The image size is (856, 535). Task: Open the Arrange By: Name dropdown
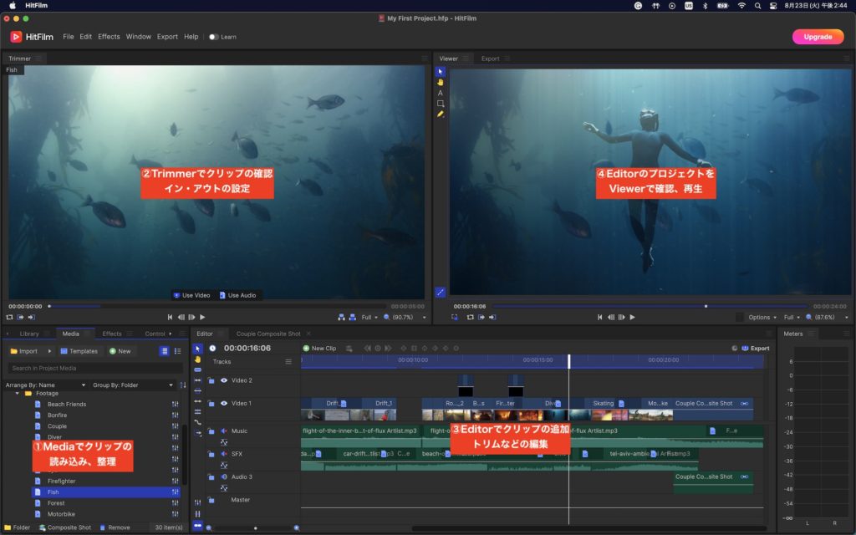[x=46, y=385]
